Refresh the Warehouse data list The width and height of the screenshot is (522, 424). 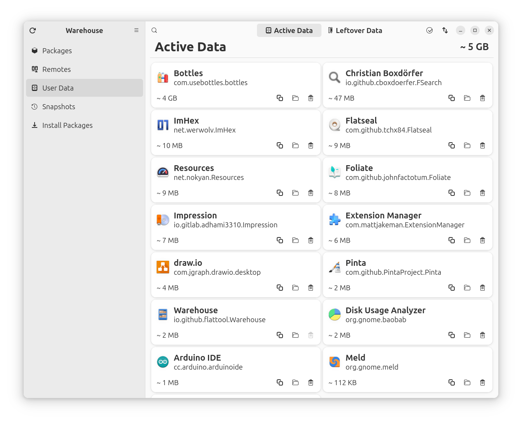point(33,30)
